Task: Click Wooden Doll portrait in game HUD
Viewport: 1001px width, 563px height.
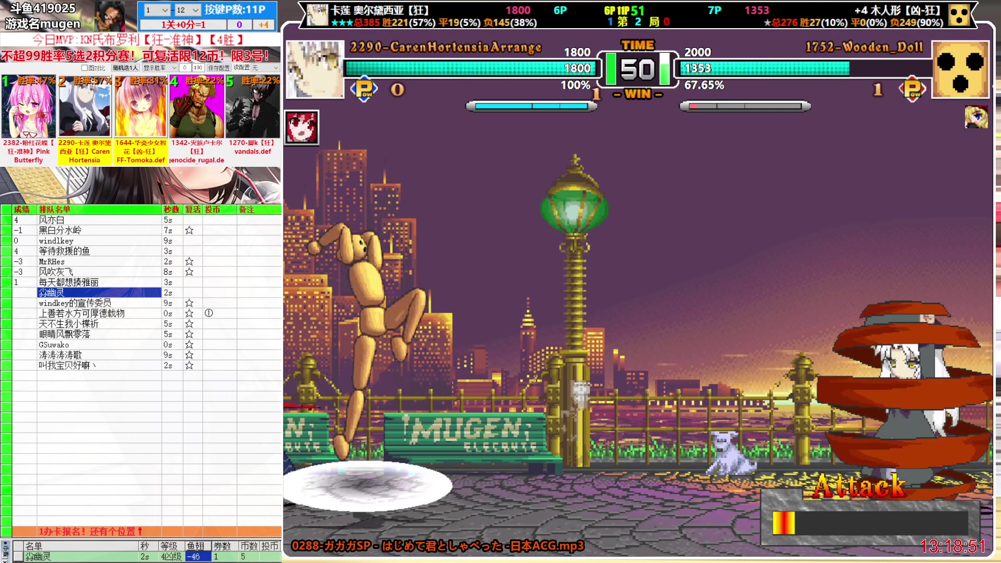Action: coord(960,70)
